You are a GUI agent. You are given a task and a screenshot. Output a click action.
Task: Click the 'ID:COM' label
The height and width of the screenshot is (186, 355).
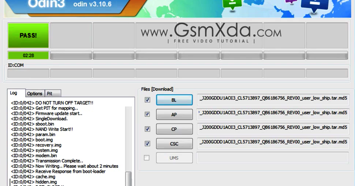pos(16,65)
